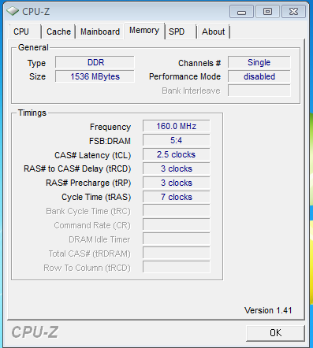Select the Mainboard tab

coord(100,31)
